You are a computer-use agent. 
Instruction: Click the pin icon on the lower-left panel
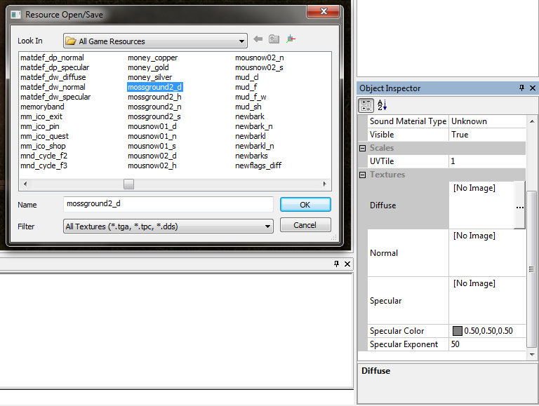coord(336,264)
